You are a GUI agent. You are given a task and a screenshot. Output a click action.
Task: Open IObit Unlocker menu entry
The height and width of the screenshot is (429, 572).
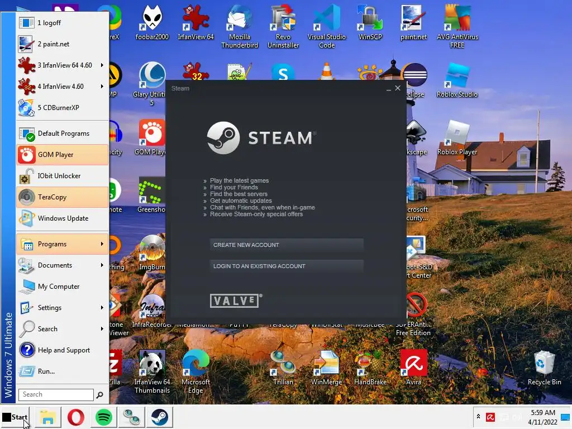(63, 176)
